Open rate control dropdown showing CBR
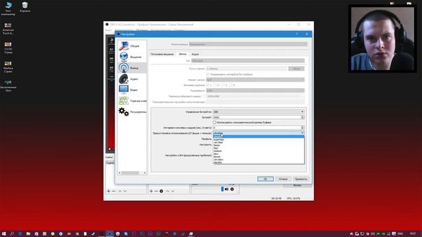 click(258, 112)
